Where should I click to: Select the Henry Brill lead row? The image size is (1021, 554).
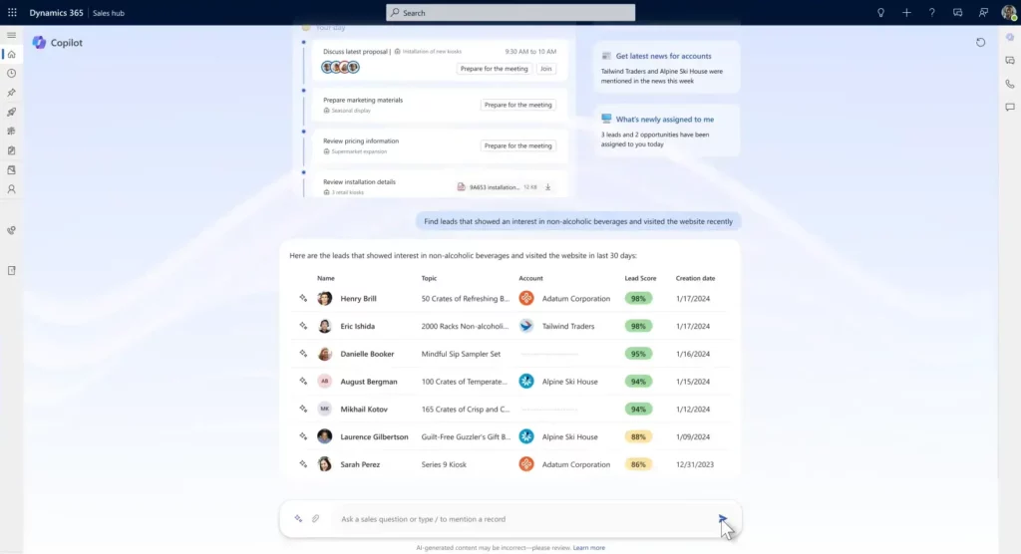pos(358,298)
